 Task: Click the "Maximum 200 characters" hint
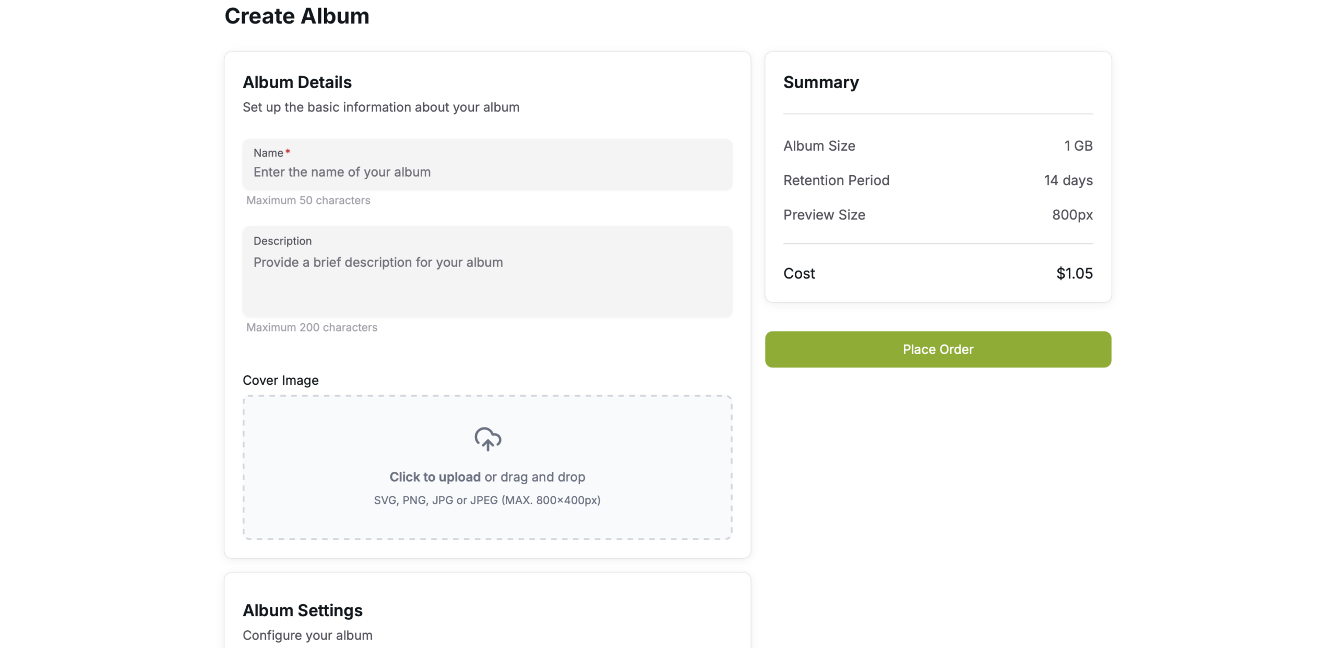point(312,327)
